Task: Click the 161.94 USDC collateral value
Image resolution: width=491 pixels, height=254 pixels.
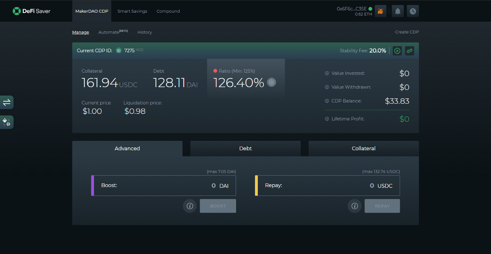Action: click(x=109, y=83)
